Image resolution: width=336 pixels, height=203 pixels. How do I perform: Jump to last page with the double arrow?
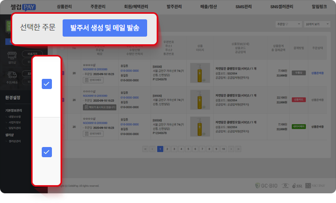click(x=238, y=149)
